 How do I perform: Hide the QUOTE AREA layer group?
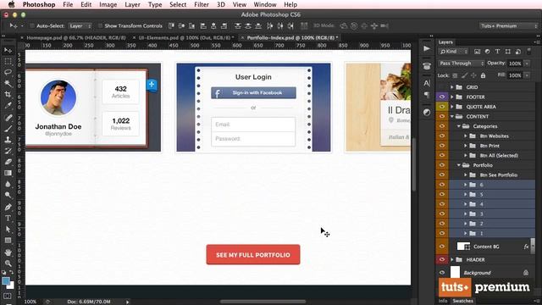coord(442,107)
